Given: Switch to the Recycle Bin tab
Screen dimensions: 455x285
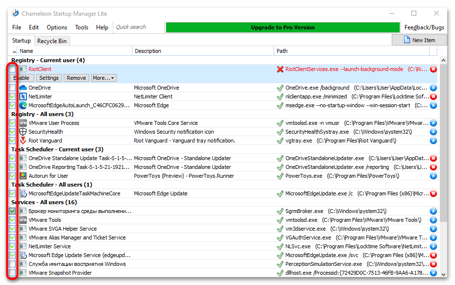Looking at the screenshot, I should coord(52,41).
